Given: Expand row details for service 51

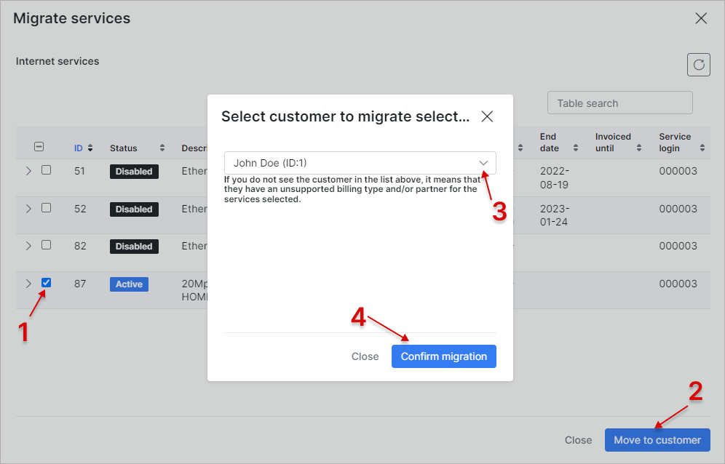Looking at the screenshot, I should pyautogui.click(x=28, y=171).
